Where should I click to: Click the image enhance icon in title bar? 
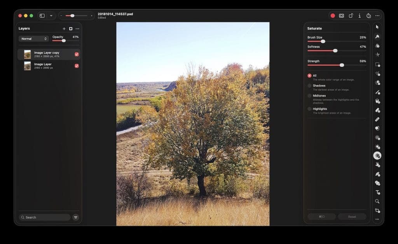341,16
